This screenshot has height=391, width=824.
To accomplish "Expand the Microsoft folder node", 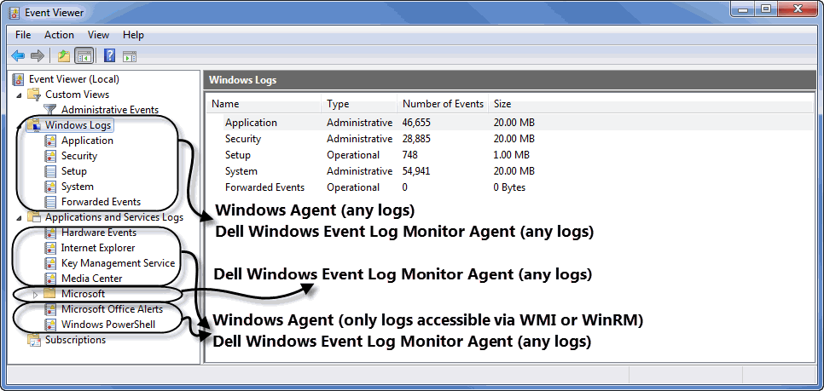I will coord(35,294).
